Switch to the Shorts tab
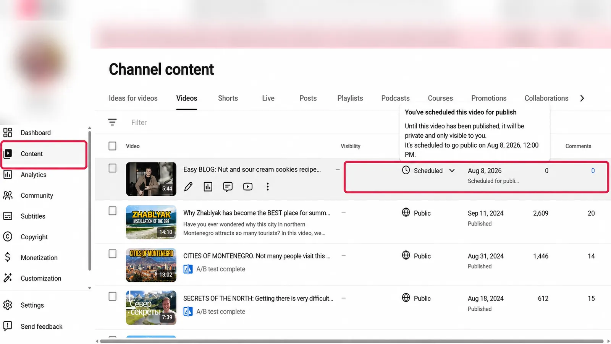Image resolution: width=611 pixels, height=344 pixels. pyautogui.click(x=228, y=98)
